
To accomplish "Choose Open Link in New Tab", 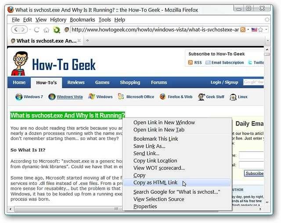I will coord(177,130).
